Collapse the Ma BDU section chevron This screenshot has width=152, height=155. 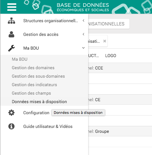(x=84, y=48)
